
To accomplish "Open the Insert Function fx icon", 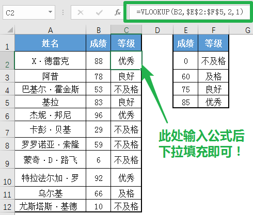I will [x=118, y=12].
